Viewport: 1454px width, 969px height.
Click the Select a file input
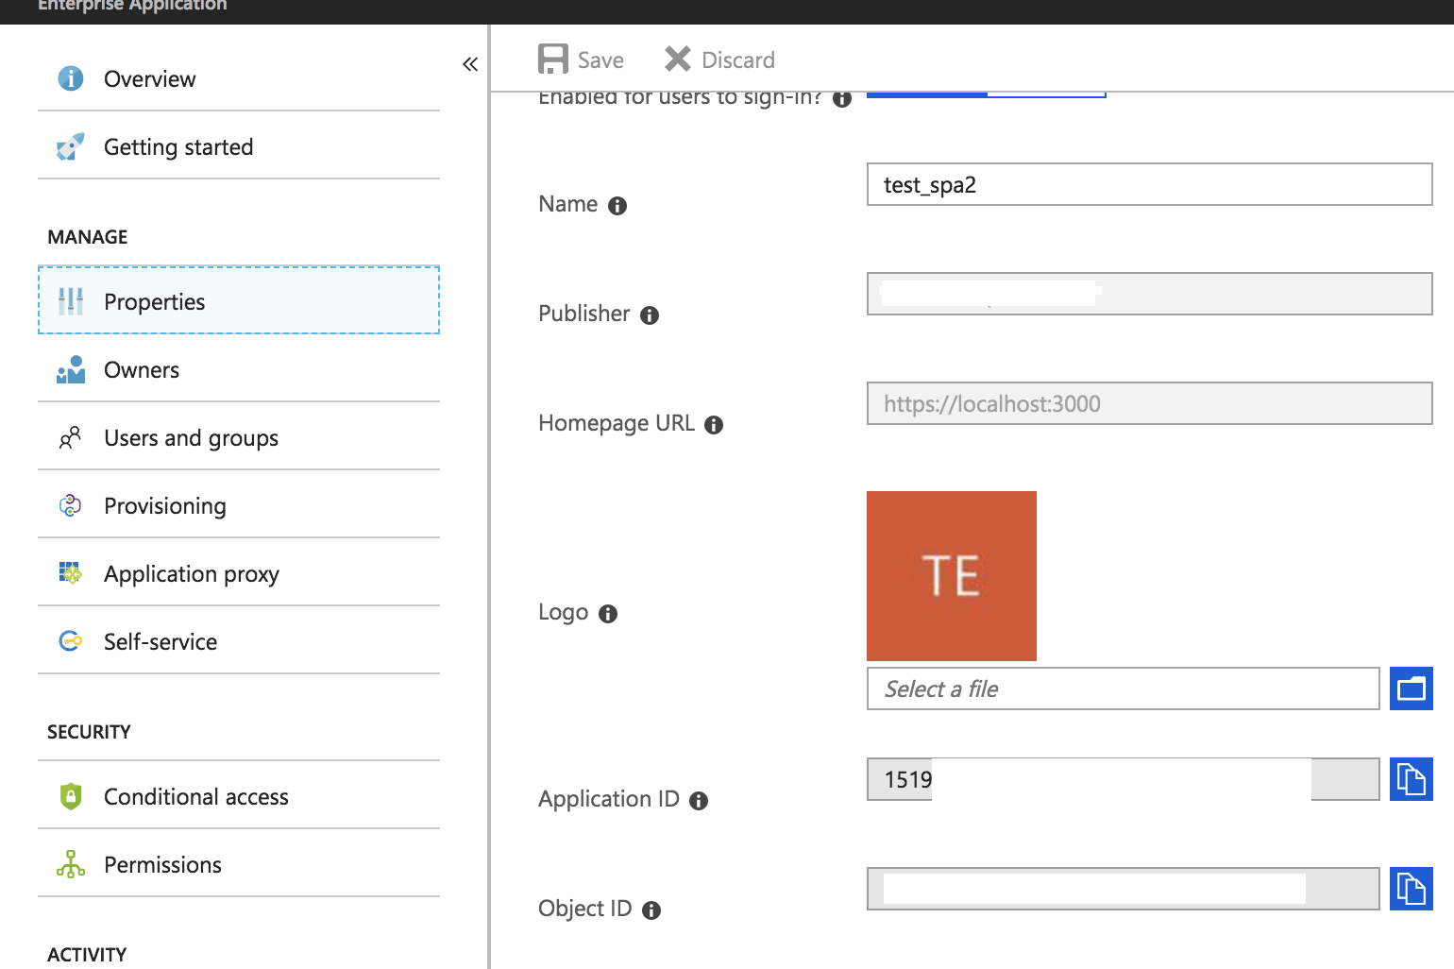1123,688
